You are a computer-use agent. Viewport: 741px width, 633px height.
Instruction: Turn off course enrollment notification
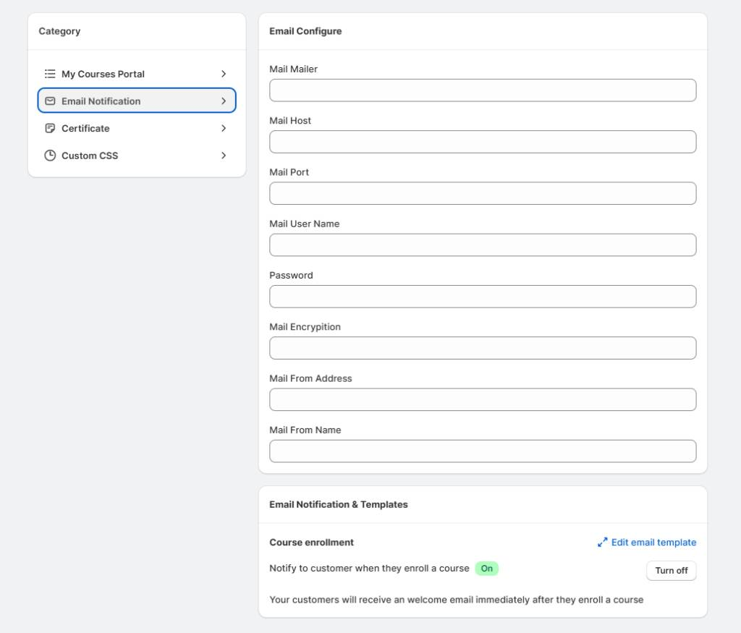(x=671, y=571)
